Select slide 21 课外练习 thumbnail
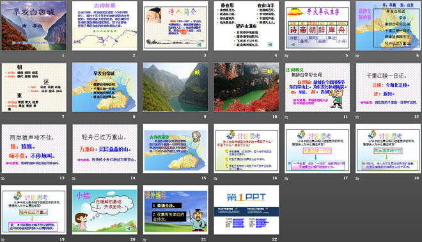 click(x=175, y=209)
